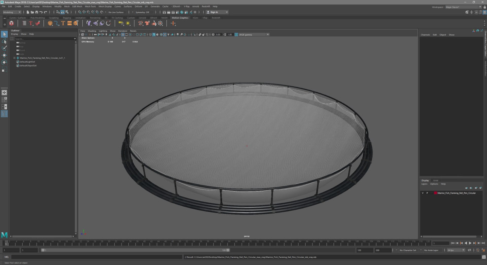Open the Sign In dropdown
Screen dimensions: 487x265
point(217,12)
